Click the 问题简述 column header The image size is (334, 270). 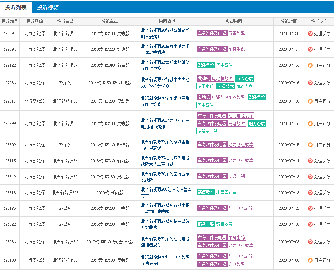(x=167, y=21)
